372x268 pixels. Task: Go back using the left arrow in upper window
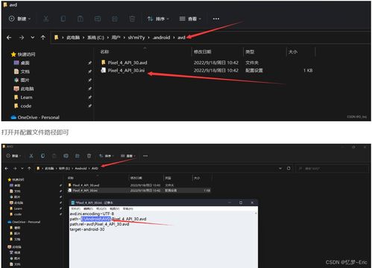[9, 37]
